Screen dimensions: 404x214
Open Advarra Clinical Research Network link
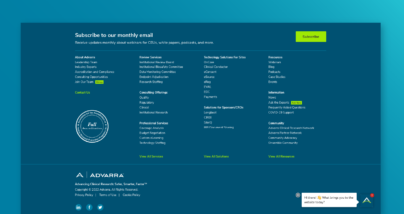(x=291, y=128)
